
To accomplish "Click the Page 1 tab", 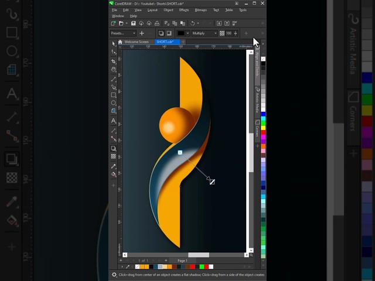I will pos(181,261).
